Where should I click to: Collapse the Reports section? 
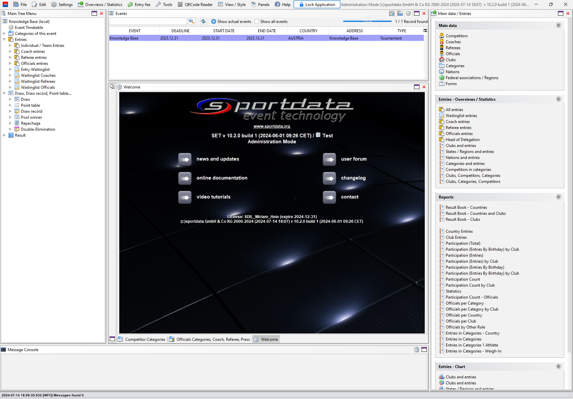(x=559, y=197)
